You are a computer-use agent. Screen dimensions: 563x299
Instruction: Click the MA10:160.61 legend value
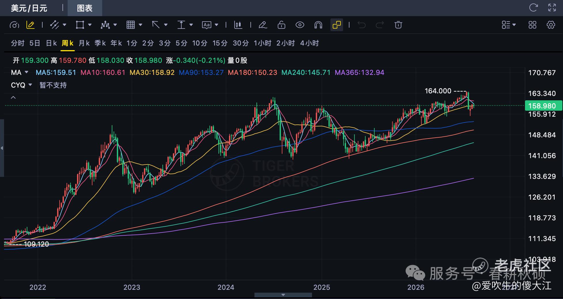103,73
